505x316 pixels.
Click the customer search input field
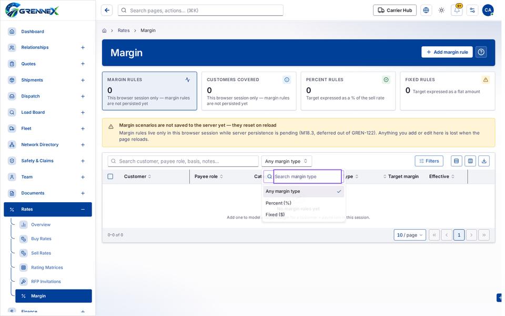click(183, 161)
